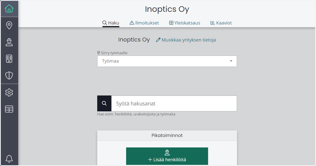Switch to the Ilmoitukset tab

click(x=144, y=23)
